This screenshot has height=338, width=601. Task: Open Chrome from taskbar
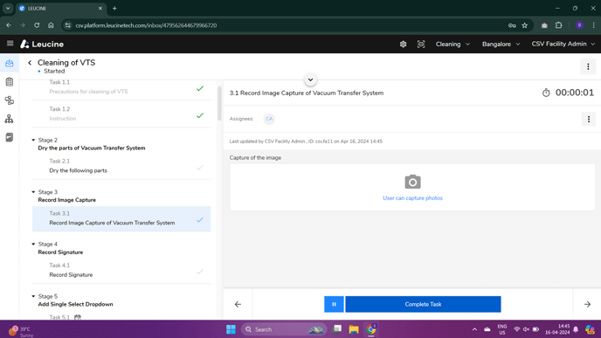tap(371, 329)
